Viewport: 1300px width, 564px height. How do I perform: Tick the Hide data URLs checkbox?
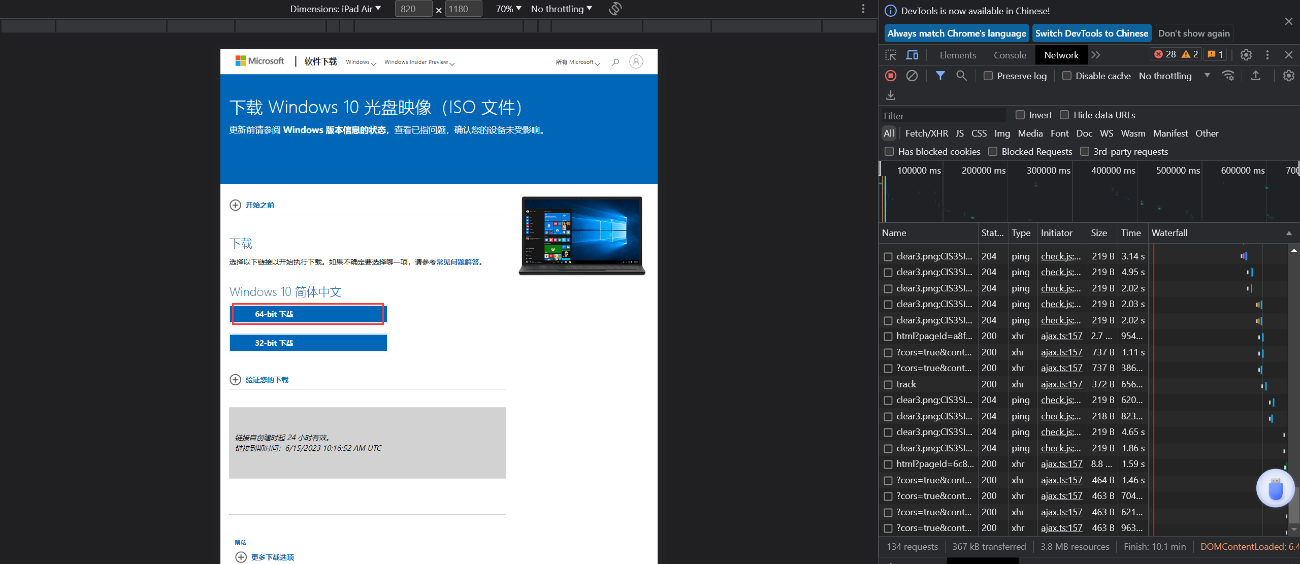1064,115
